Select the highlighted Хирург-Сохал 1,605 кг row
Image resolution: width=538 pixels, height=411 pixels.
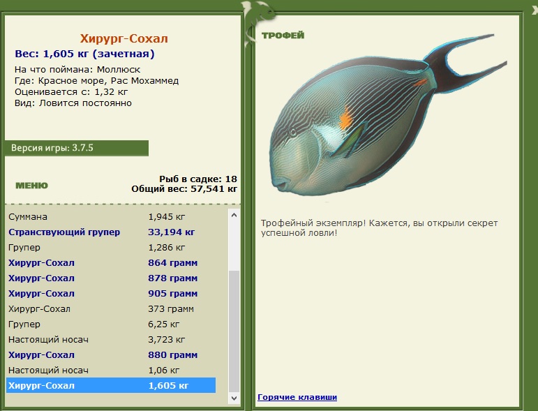[111, 386]
